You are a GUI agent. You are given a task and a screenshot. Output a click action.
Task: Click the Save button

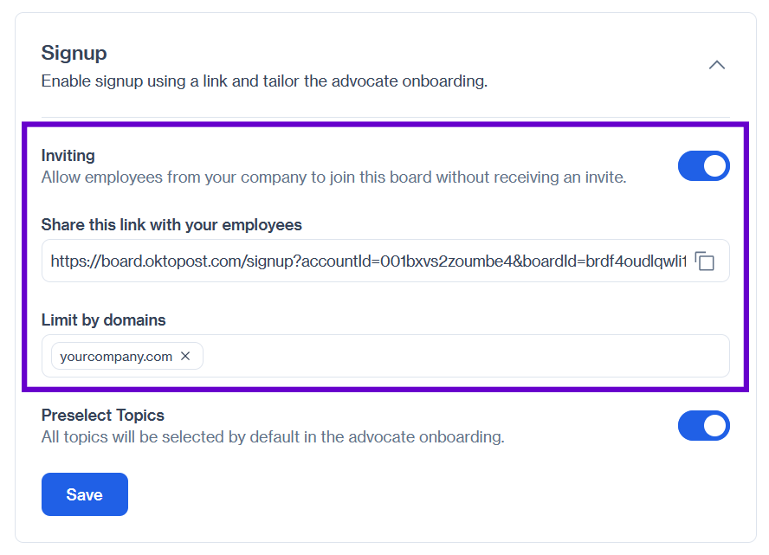[84, 494]
